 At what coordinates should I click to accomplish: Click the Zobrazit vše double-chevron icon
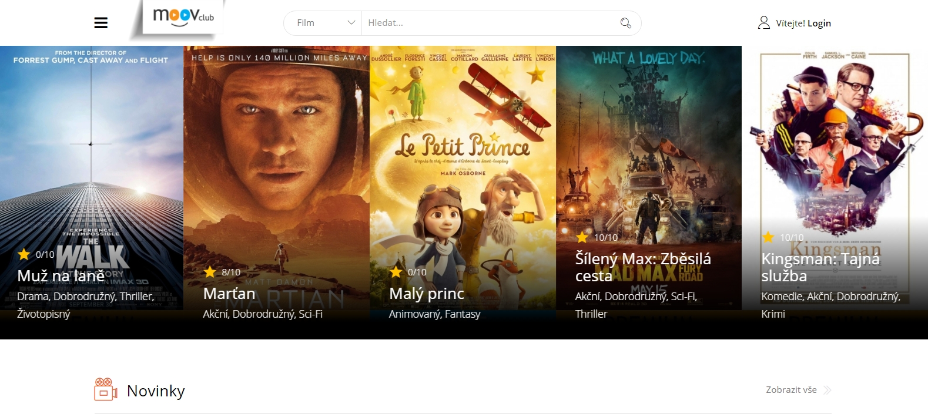(x=827, y=390)
